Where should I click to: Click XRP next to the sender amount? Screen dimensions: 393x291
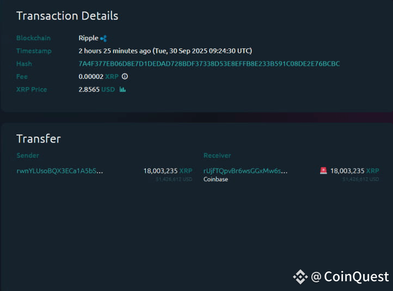point(186,171)
